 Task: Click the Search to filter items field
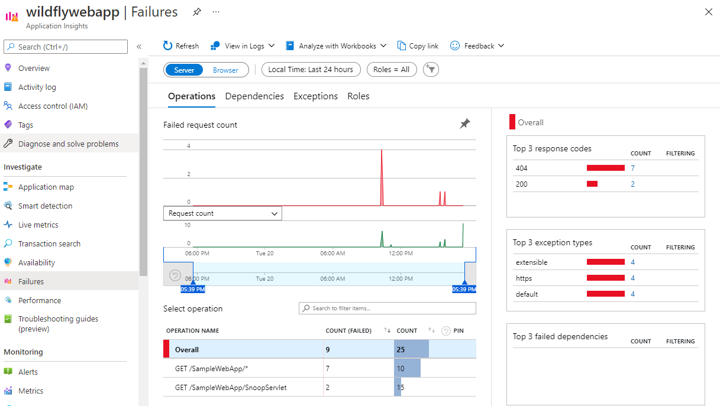(388, 308)
